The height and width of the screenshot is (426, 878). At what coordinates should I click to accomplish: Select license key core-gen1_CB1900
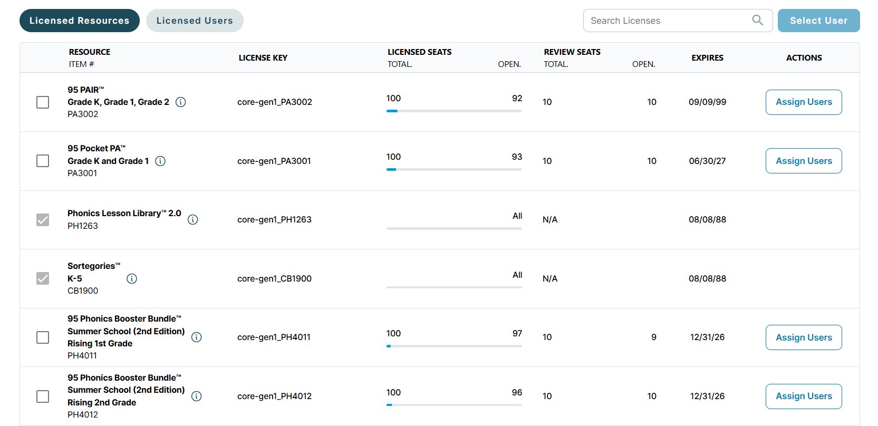[274, 278]
